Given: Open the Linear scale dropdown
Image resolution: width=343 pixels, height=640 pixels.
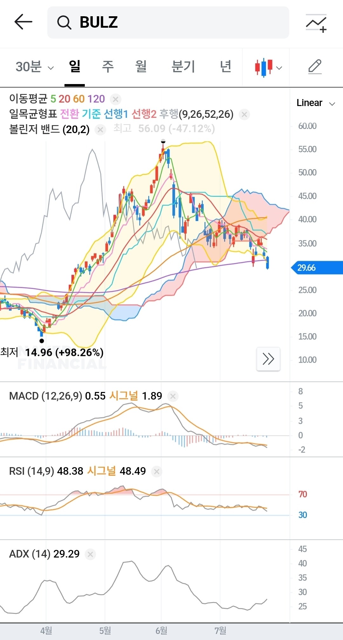Looking at the screenshot, I should pos(316,103).
